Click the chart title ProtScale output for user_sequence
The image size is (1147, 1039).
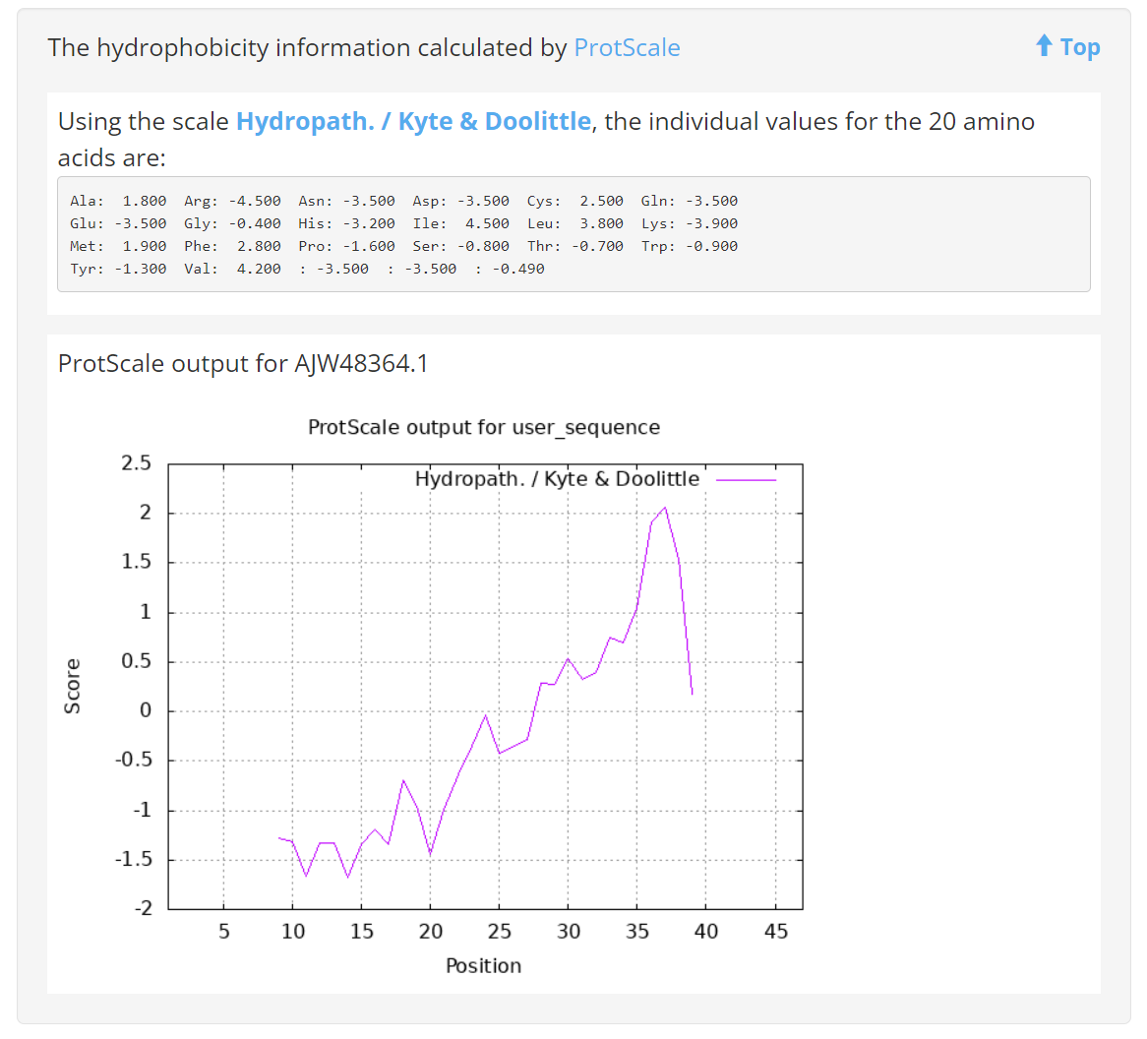coord(484,427)
